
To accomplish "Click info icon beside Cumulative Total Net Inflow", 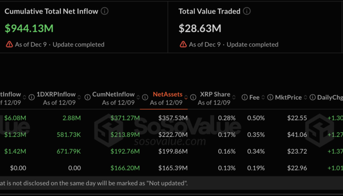I will tap(105, 11).
